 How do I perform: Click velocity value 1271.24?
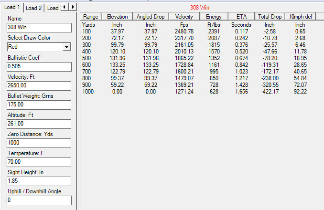184,91
